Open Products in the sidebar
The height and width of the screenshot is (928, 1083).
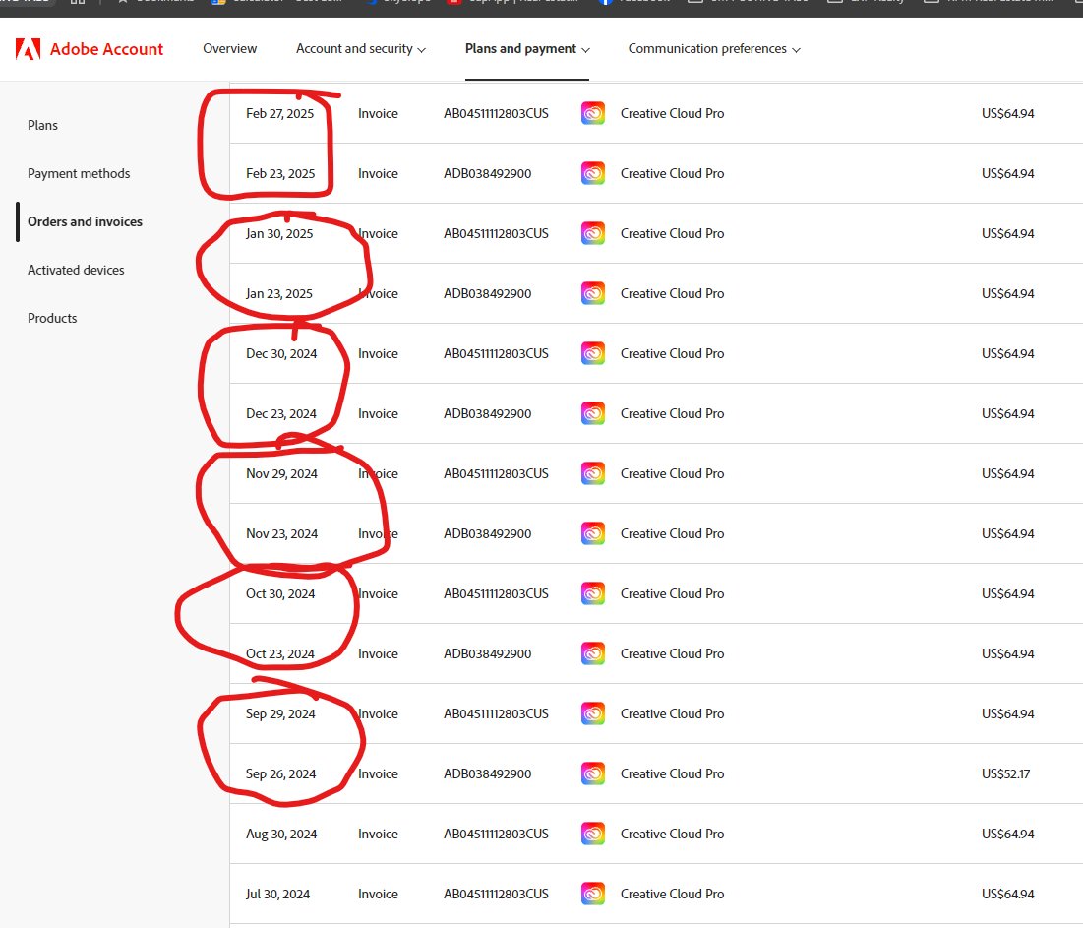(x=52, y=319)
